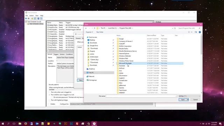Open All files type filter dropdown
The height and width of the screenshot is (126, 224).
tap(189, 96)
